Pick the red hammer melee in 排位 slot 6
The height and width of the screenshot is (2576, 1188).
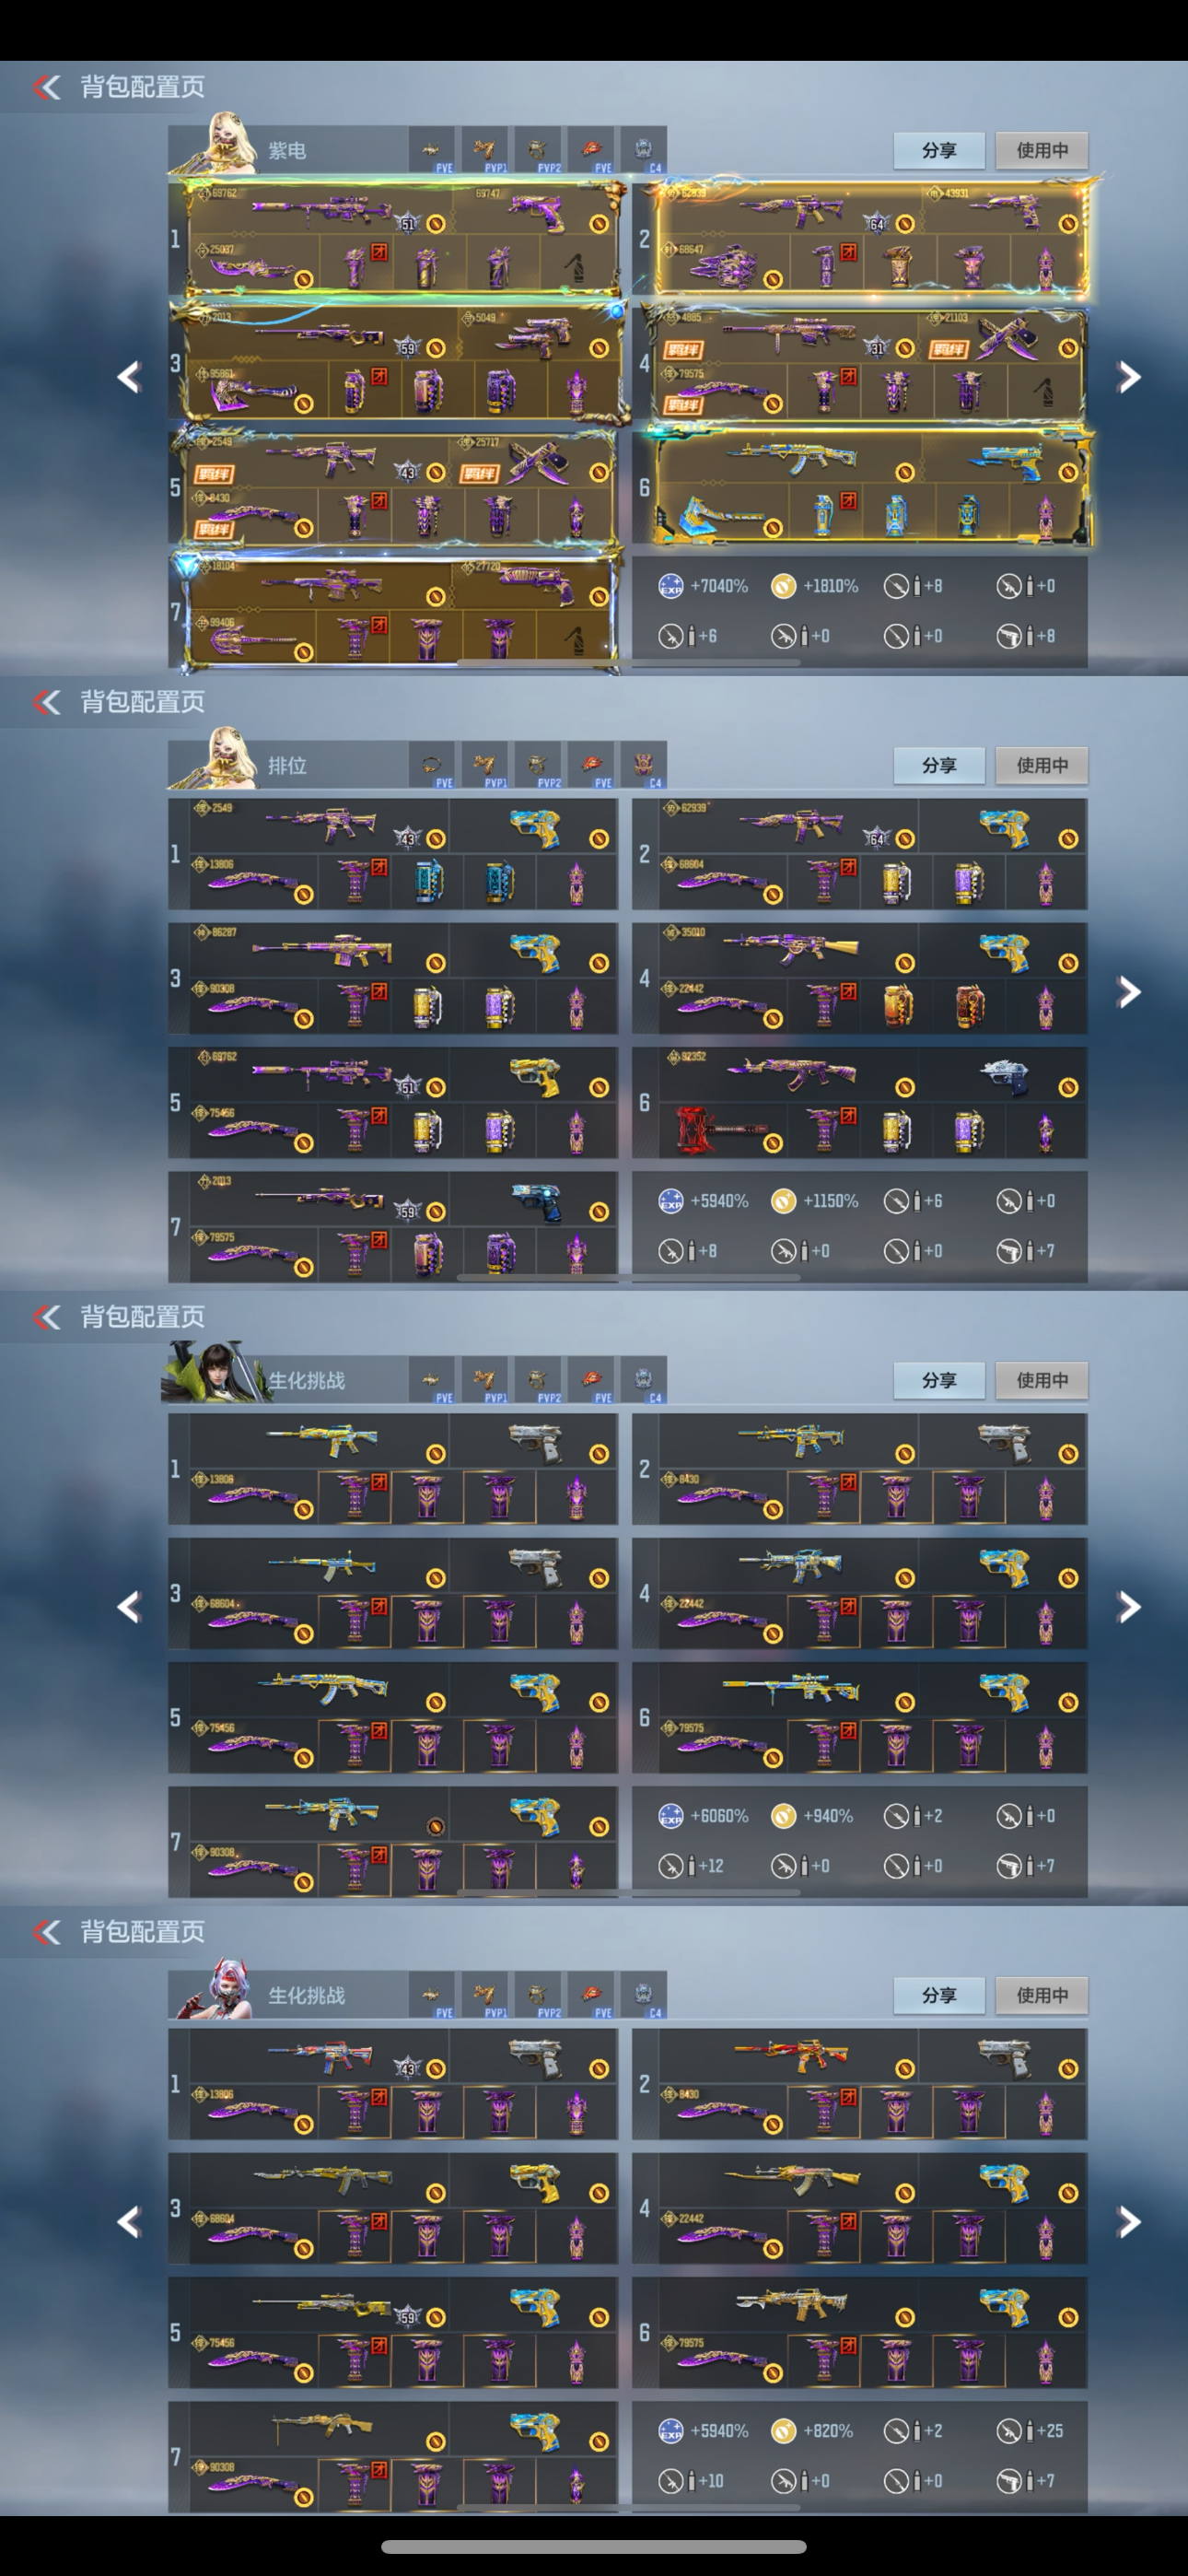pyautogui.click(x=716, y=1129)
